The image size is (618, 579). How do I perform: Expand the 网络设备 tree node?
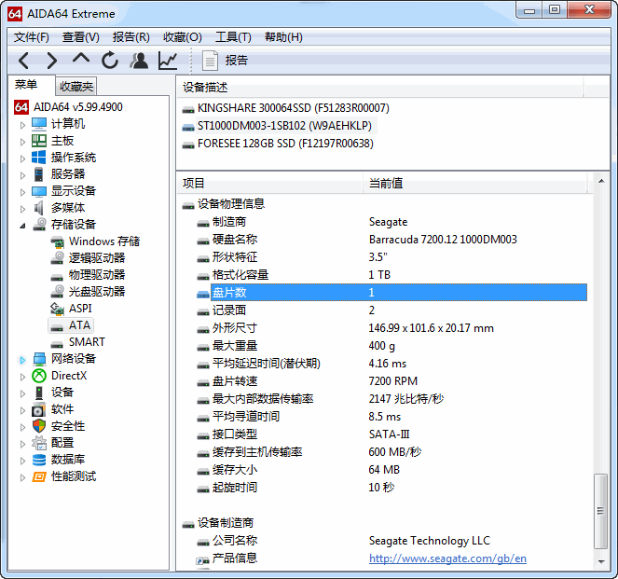click(23, 359)
